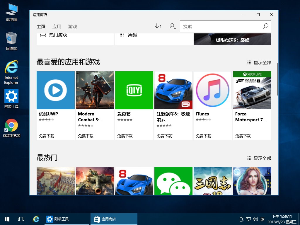Open the army battle game in 最热门
The image size is (300, 225).
pyautogui.click(x=55, y=181)
